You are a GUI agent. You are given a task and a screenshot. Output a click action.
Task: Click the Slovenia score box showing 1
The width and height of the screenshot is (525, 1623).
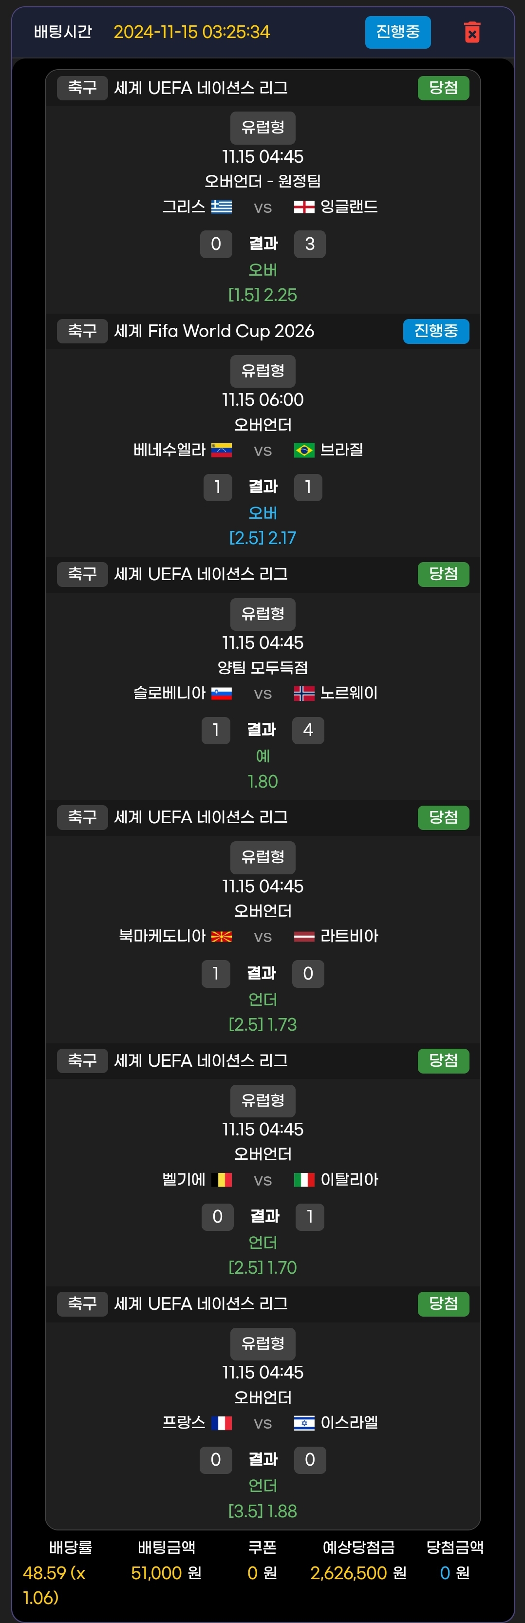[216, 730]
